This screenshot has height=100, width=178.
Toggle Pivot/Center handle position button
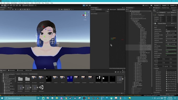25,5
